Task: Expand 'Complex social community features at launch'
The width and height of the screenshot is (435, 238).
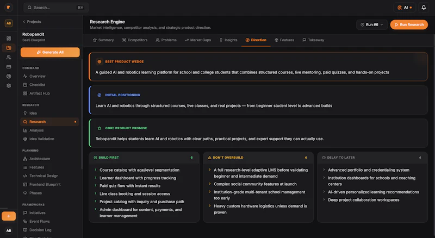Action: coord(210,184)
